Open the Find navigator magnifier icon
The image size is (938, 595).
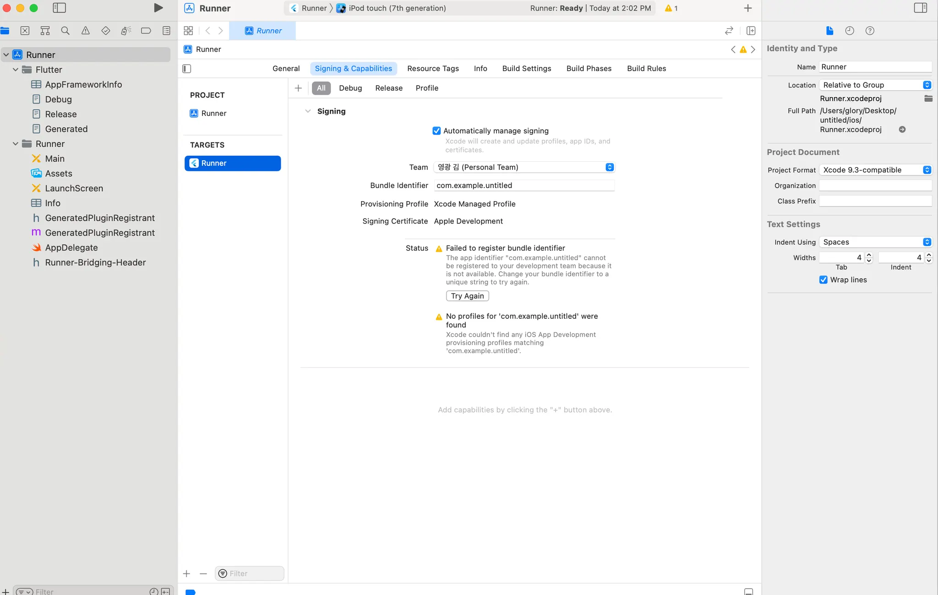pyautogui.click(x=65, y=31)
